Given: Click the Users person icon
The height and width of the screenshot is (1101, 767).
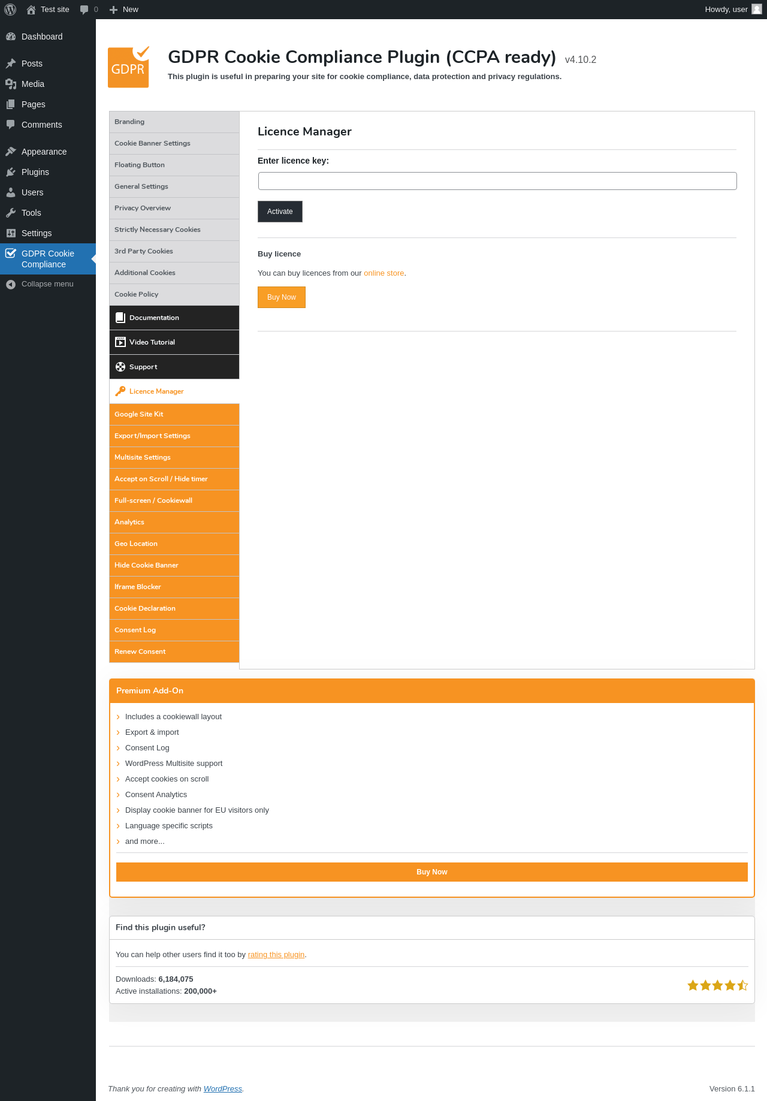Looking at the screenshot, I should (11, 192).
